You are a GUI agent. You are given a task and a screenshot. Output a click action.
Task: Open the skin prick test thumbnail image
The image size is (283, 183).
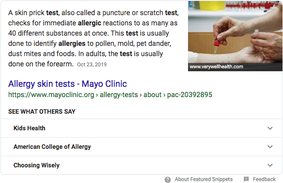[x=235, y=32]
